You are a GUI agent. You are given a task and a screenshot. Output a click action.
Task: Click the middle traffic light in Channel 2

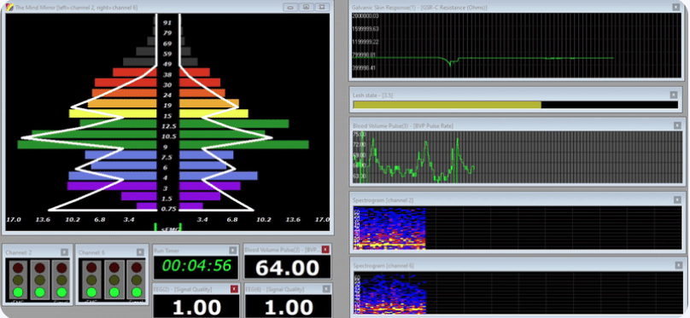coord(39,280)
